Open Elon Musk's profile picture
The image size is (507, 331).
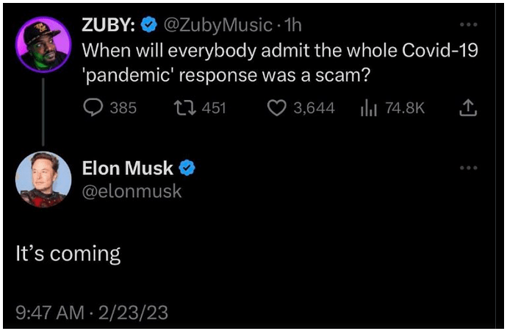(x=43, y=179)
